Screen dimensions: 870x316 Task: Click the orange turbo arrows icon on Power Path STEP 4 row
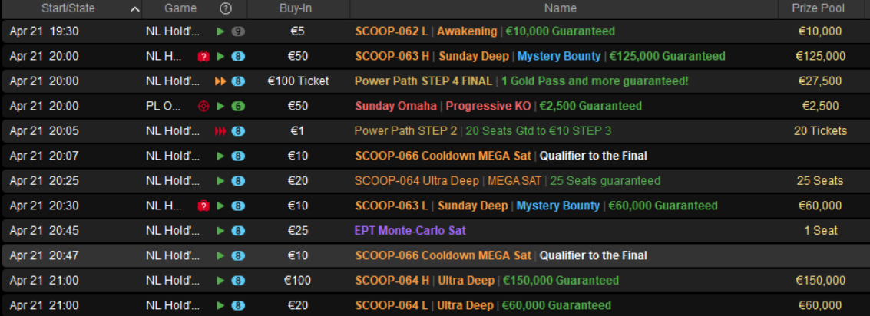pyautogui.click(x=220, y=81)
